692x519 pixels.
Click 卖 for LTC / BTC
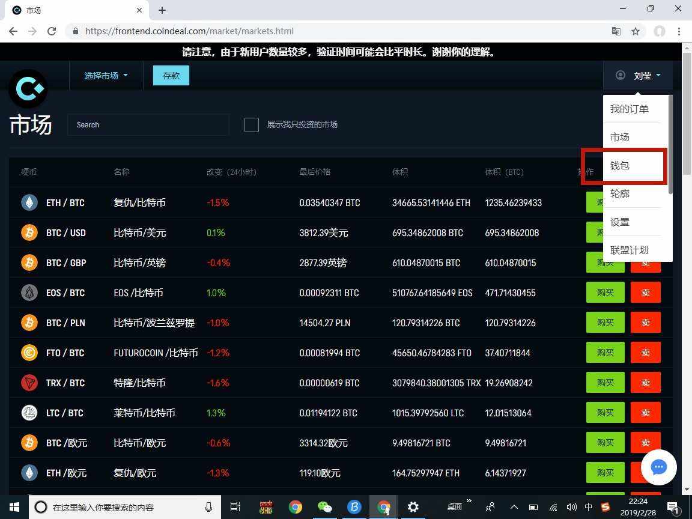coord(646,412)
